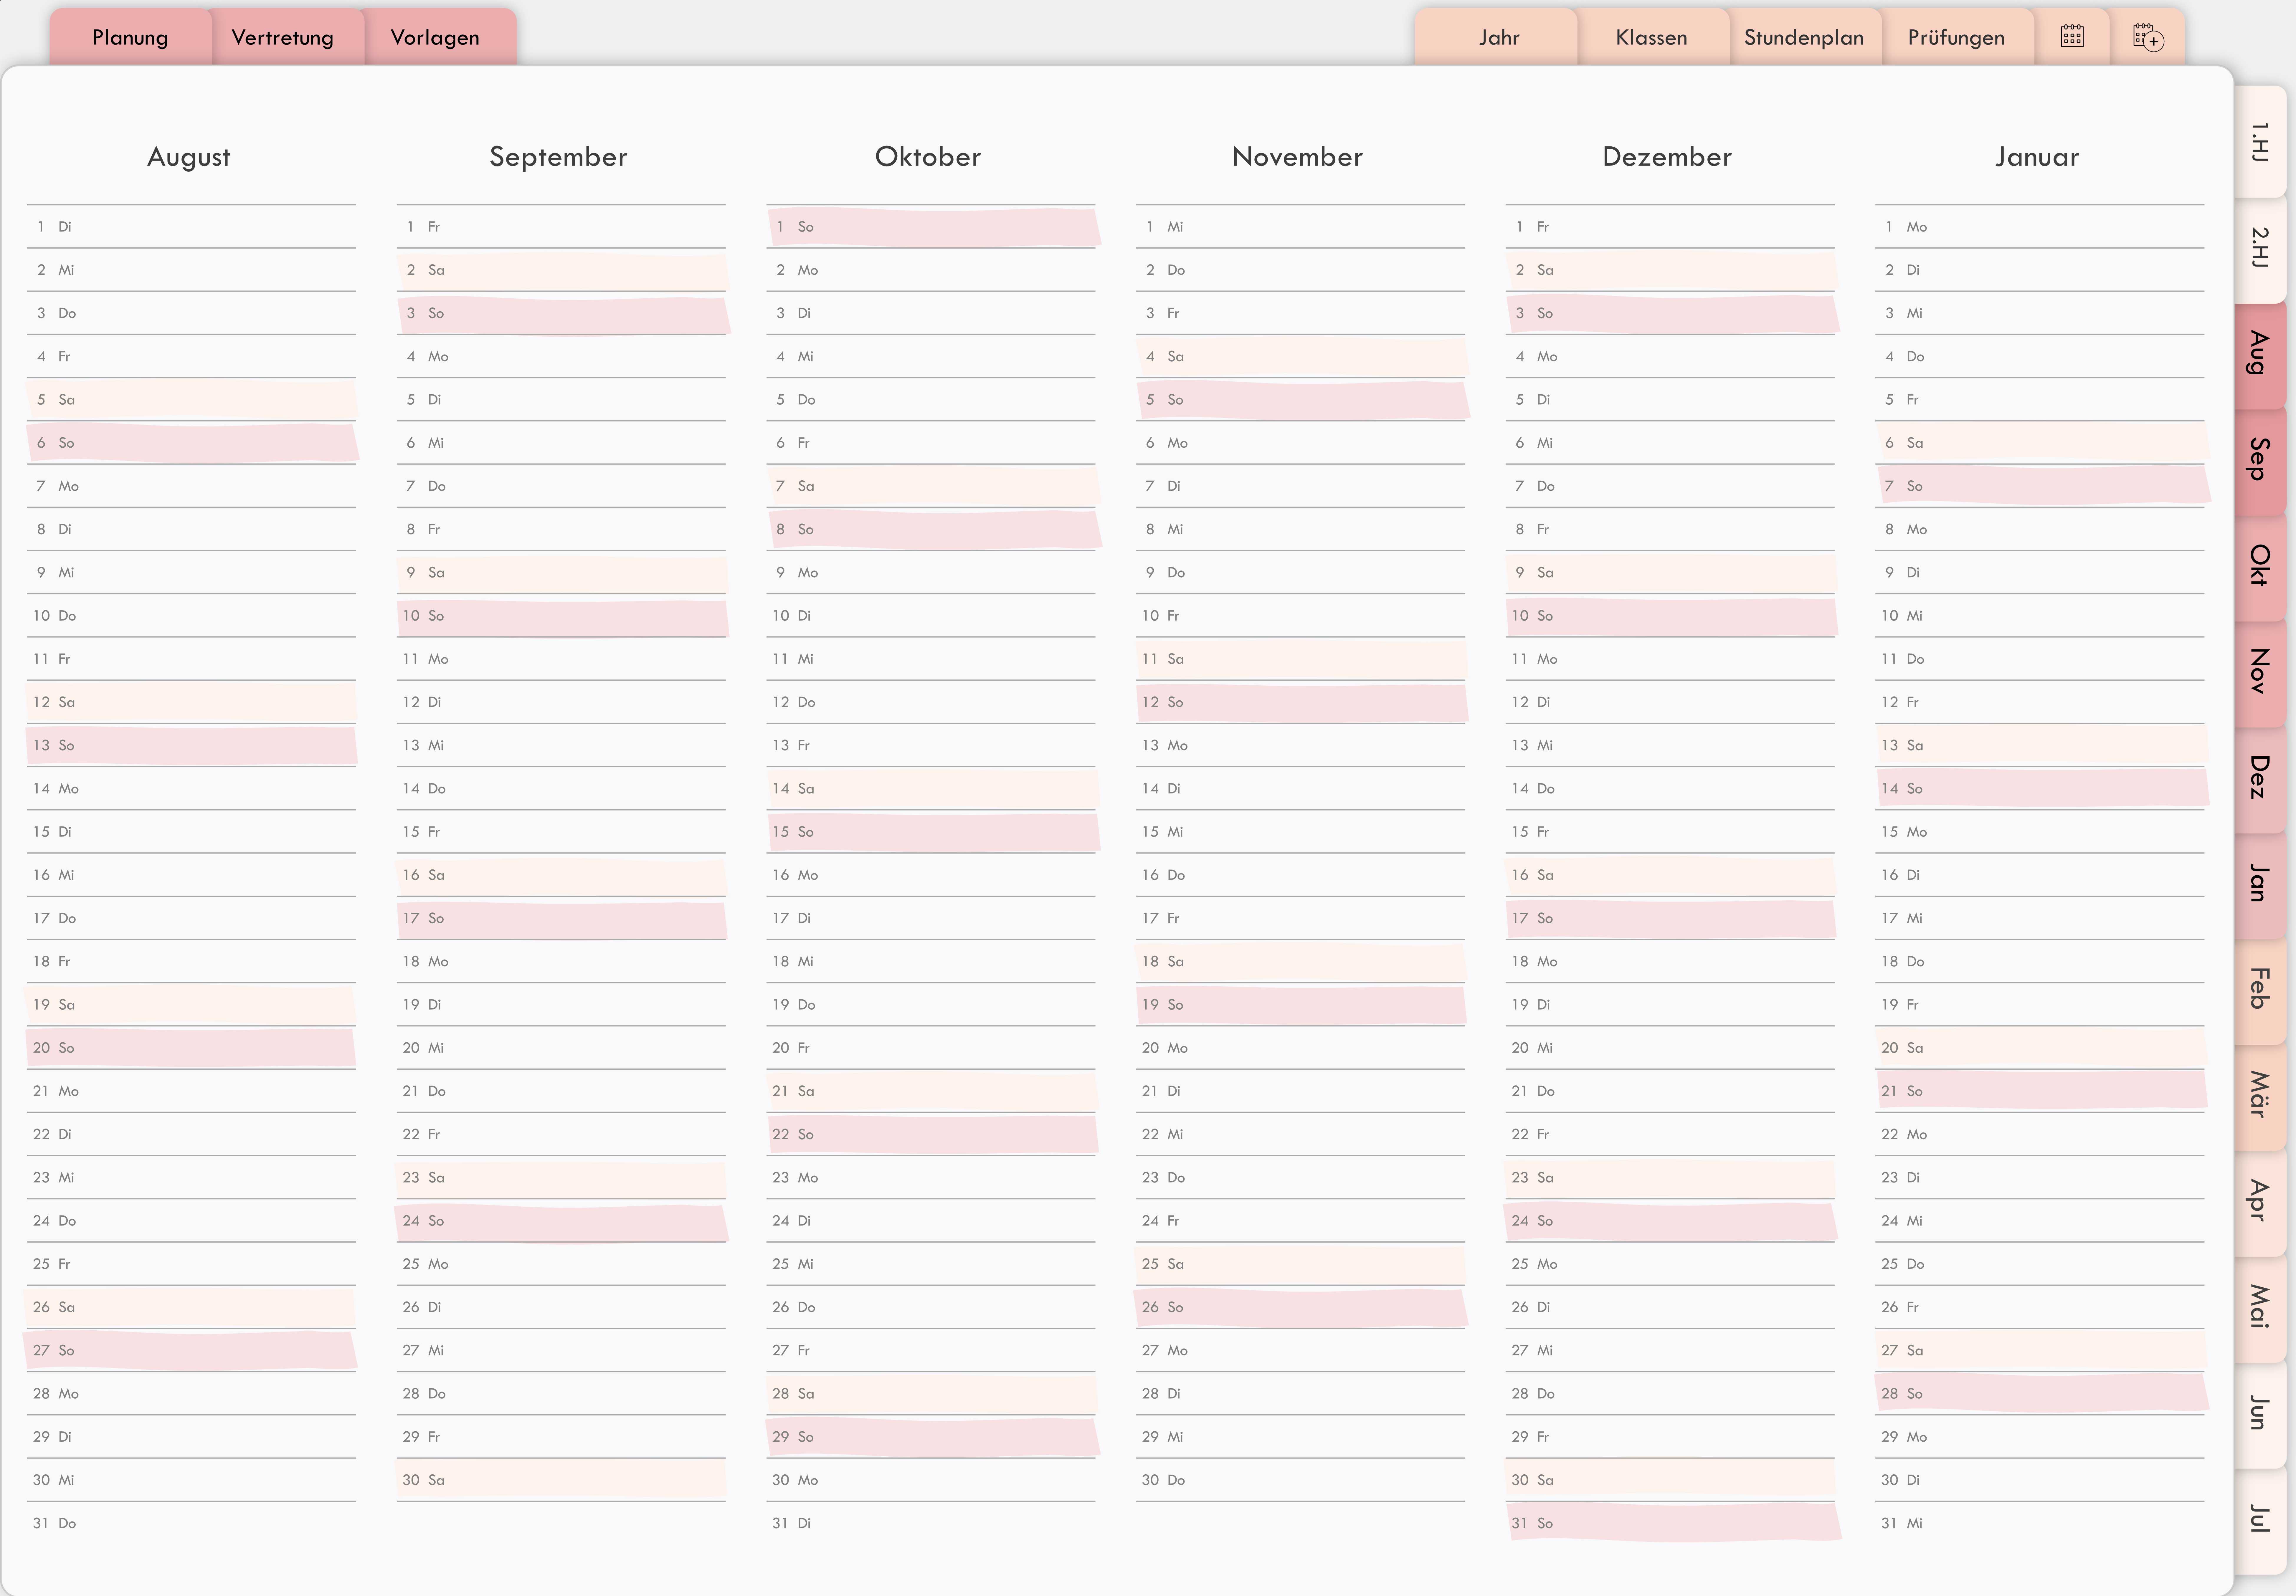Screen dimensions: 2296x1596
Task: Switch to the Vertretung tab
Action: (283, 37)
